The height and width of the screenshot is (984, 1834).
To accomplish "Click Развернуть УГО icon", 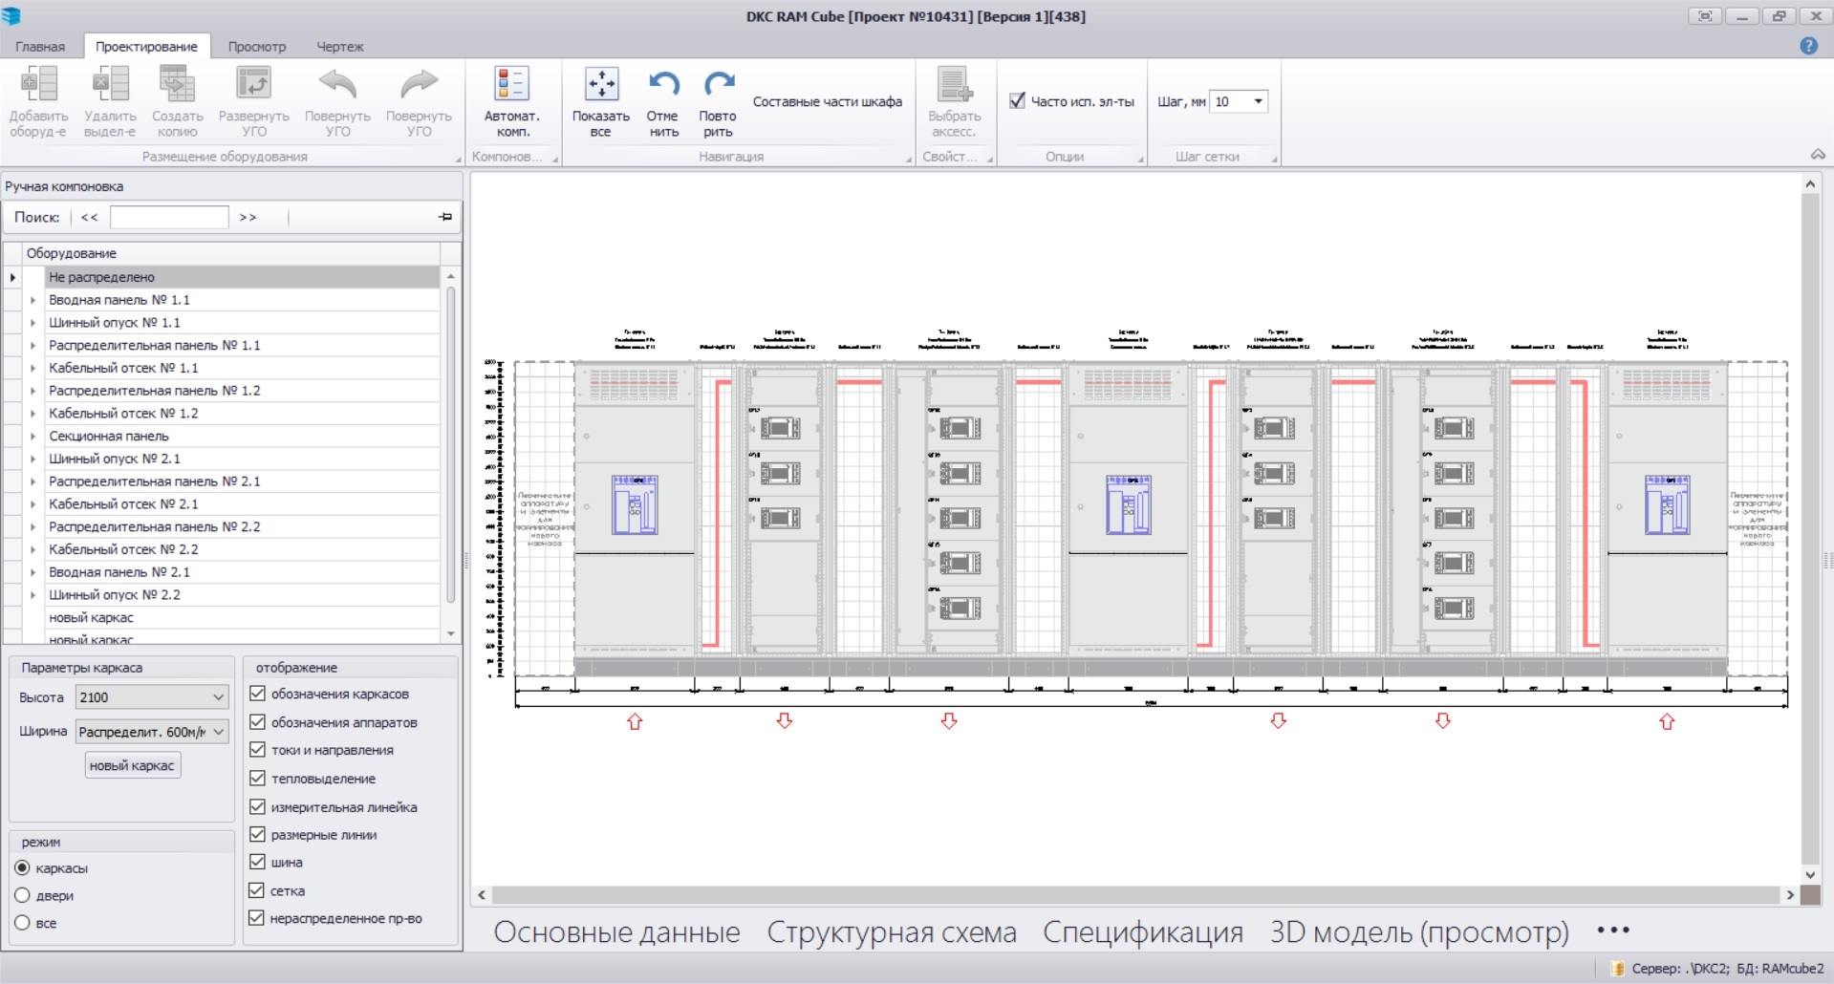I will coord(253,85).
